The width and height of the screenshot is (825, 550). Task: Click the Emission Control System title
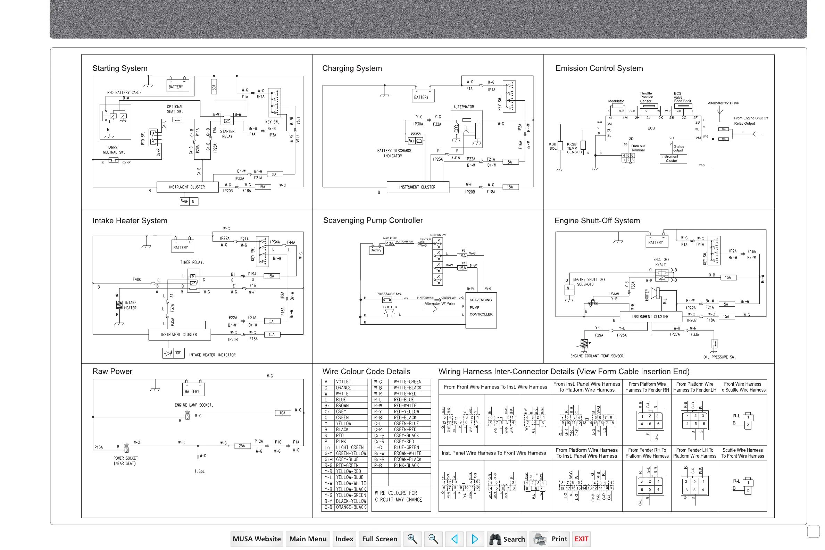tap(599, 68)
